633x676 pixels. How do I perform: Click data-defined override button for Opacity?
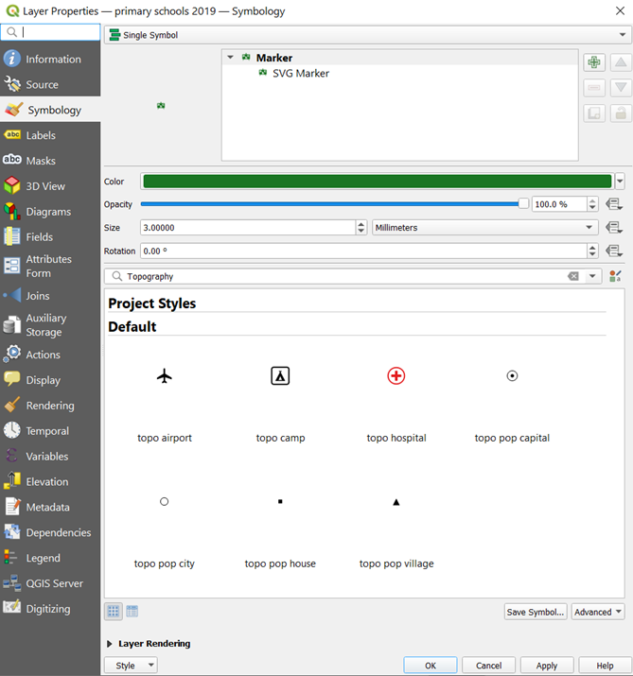coord(614,204)
